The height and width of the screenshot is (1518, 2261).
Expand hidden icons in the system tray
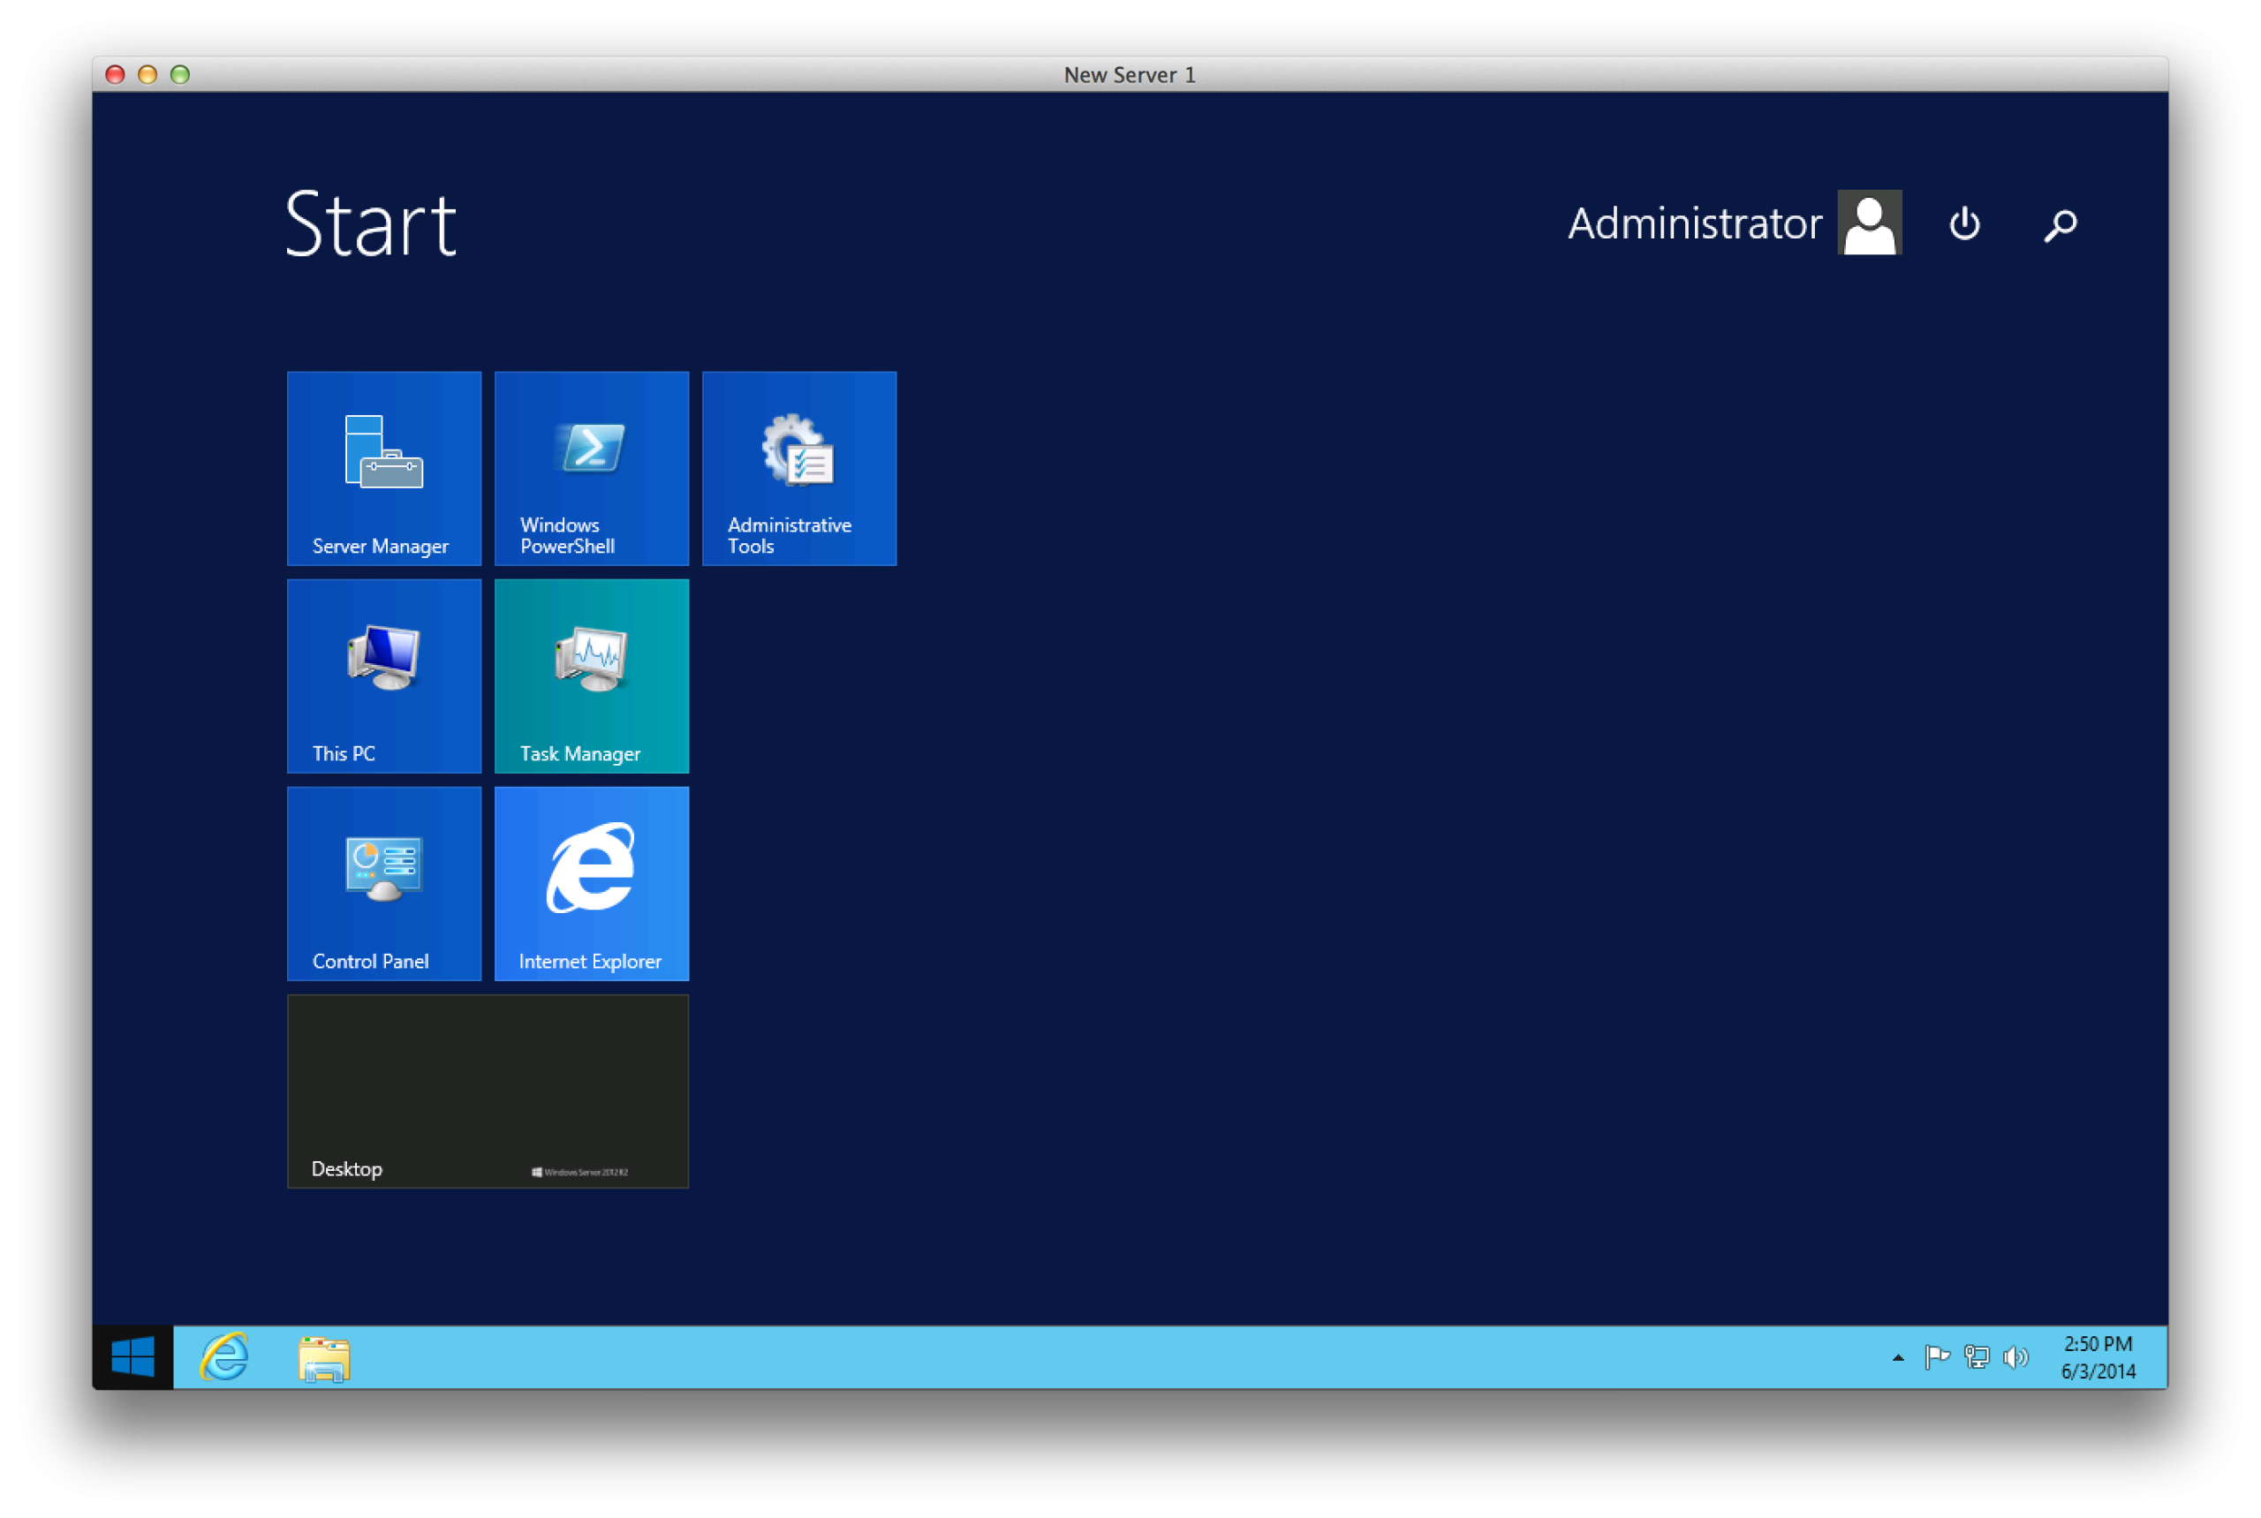[x=1898, y=1356]
